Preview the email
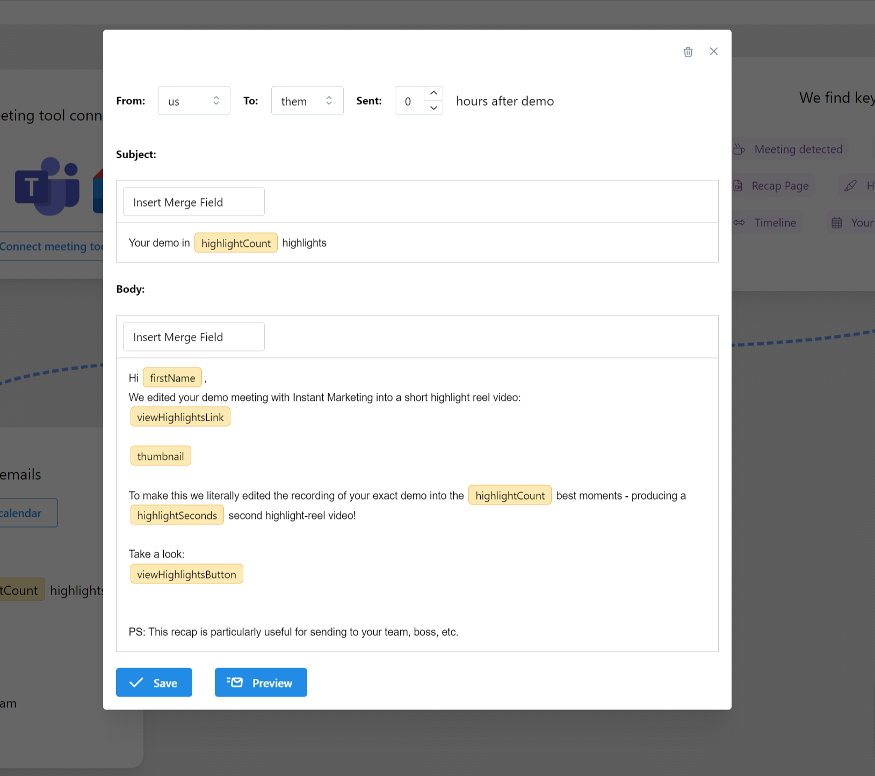 [261, 682]
